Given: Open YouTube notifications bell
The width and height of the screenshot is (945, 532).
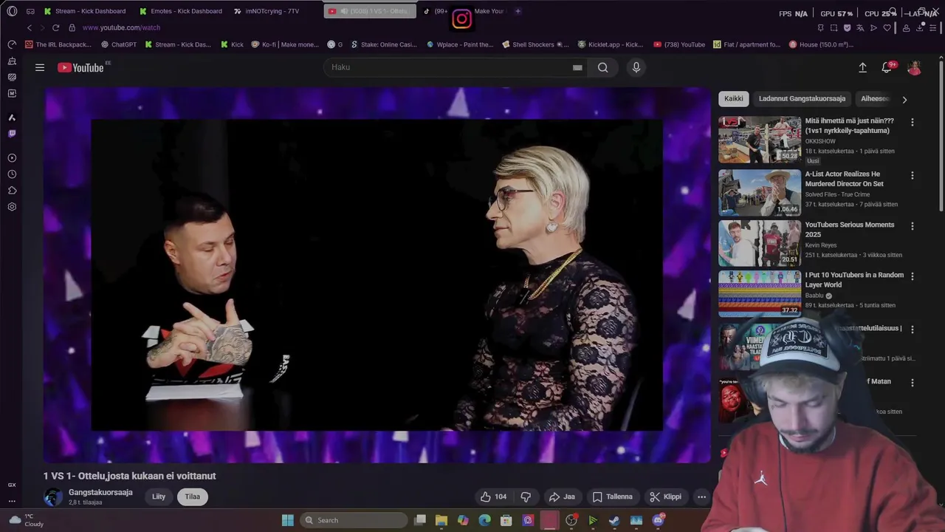Looking at the screenshot, I should tap(887, 67).
